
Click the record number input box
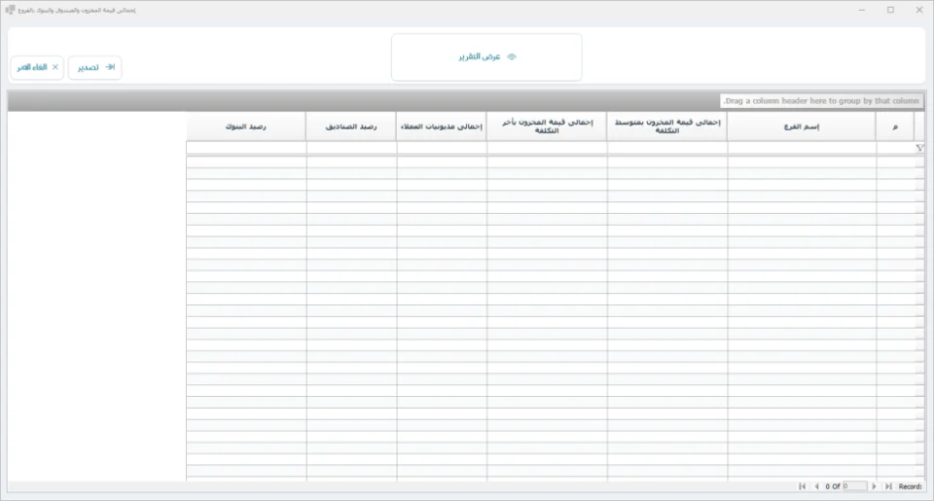(x=855, y=486)
